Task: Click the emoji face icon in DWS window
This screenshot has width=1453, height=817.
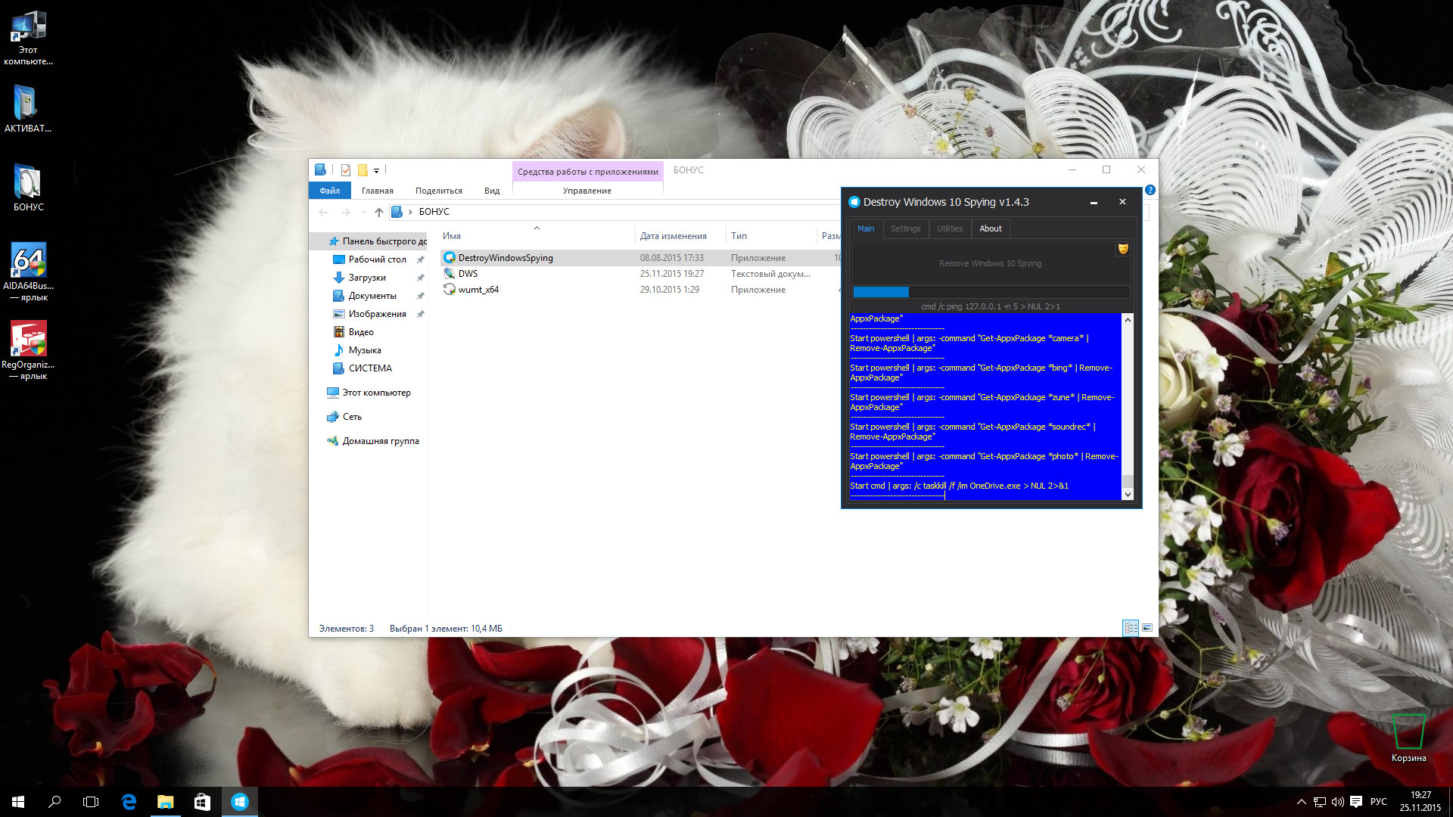Action: [x=1123, y=249]
